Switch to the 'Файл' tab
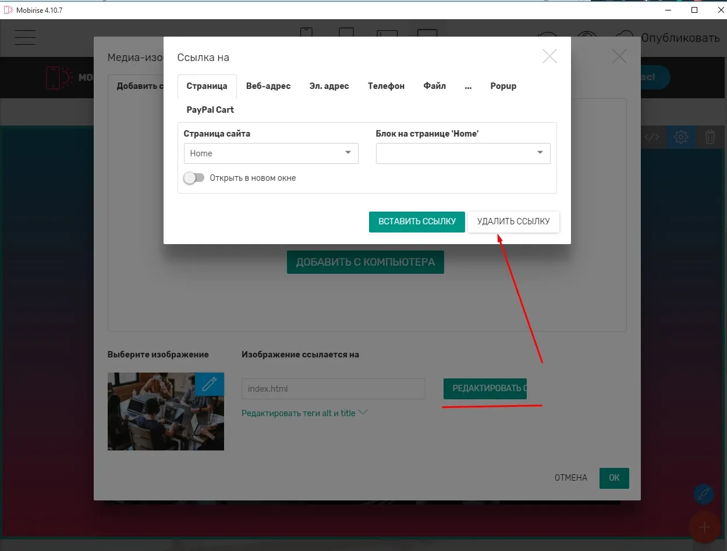The height and width of the screenshot is (551, 727). 435,86
